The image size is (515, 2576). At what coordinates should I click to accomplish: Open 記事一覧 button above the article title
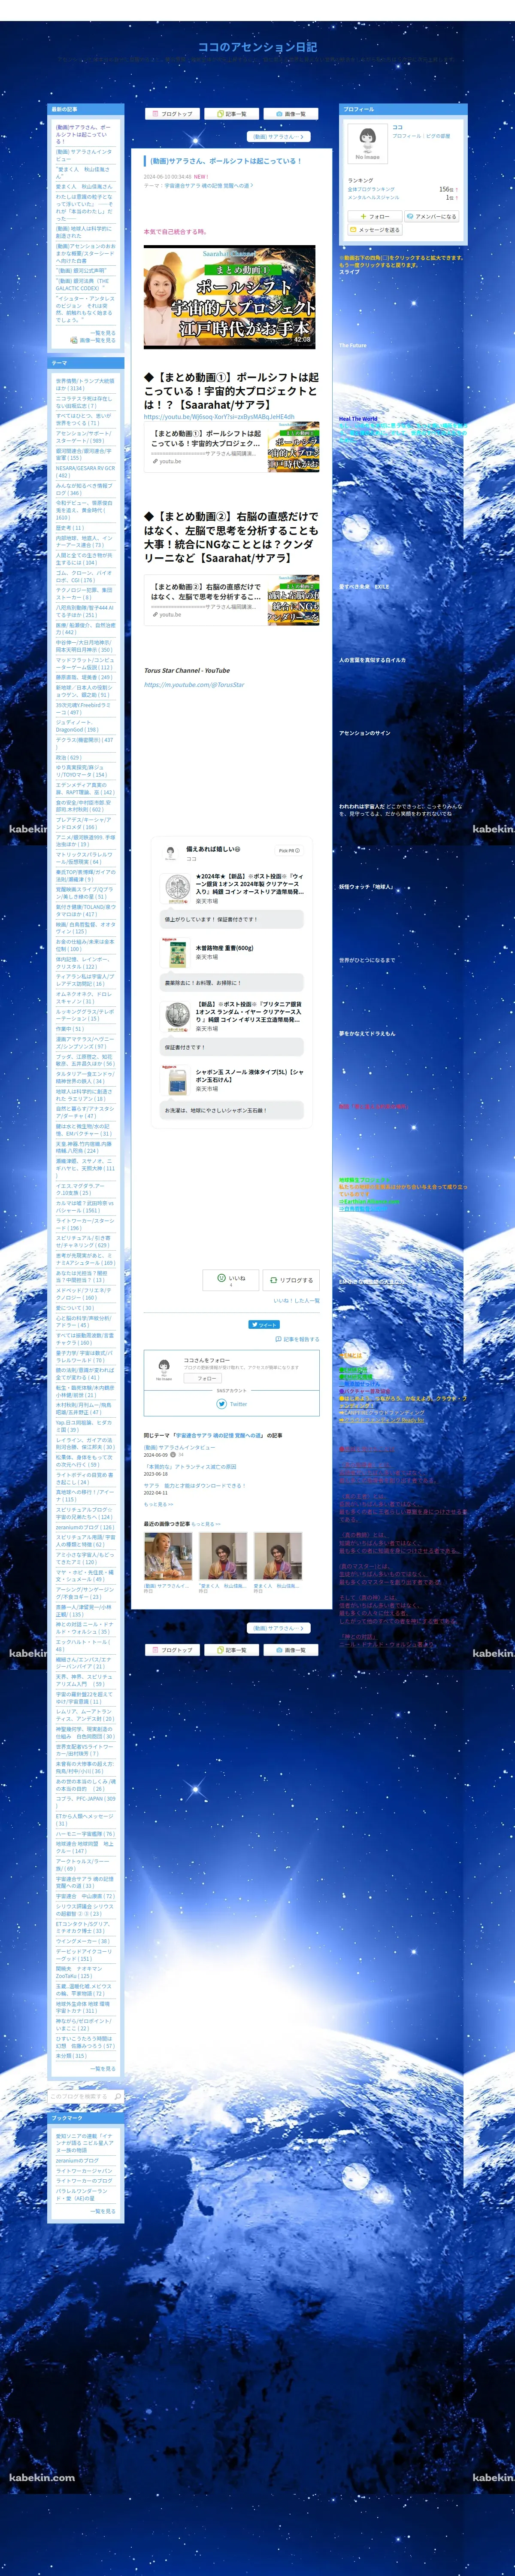coord(232,114)
